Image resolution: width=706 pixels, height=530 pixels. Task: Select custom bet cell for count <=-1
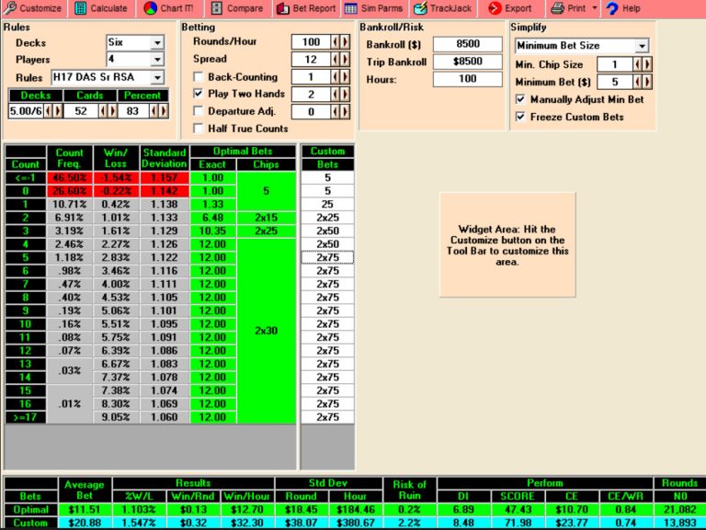point(327,177)
